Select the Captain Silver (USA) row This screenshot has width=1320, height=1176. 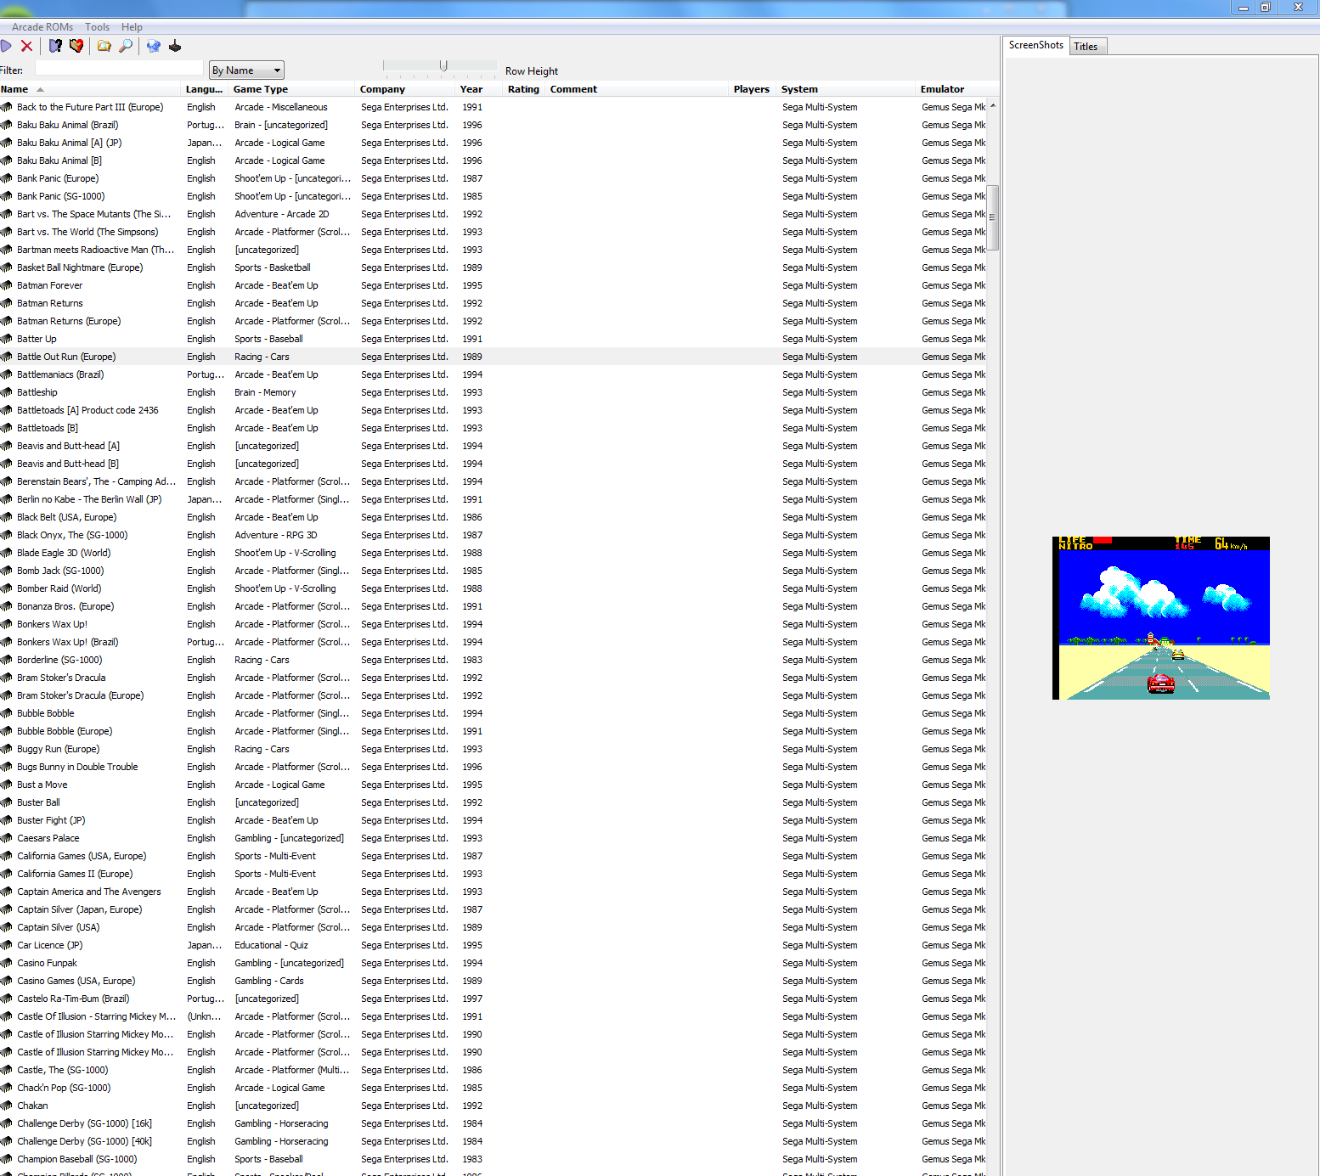(493, 927)
